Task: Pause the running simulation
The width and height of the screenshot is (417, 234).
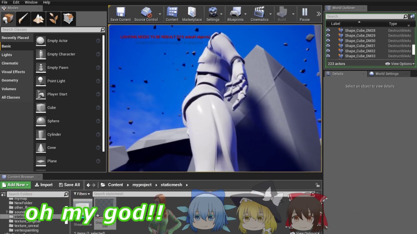Action: pos(305,15)
